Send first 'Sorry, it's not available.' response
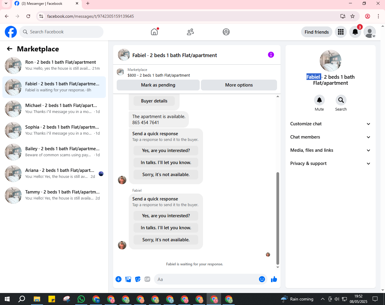Image resolution: width=385 pixels, height=305 pixels. [166, 175]
